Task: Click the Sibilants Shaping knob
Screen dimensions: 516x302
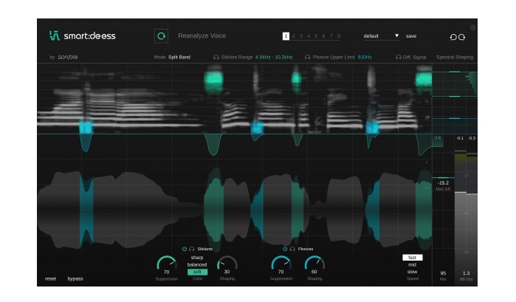Action: click(x=227, y=264)
